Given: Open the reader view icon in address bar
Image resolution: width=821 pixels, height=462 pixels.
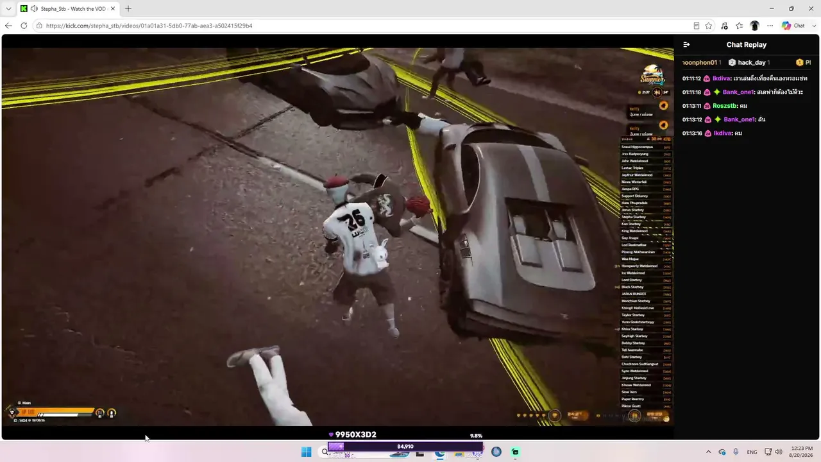Looking at the screenshot, I should (697, 26).
